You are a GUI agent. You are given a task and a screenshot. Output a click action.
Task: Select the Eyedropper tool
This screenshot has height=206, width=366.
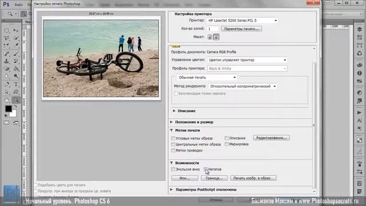coord(16,45)
